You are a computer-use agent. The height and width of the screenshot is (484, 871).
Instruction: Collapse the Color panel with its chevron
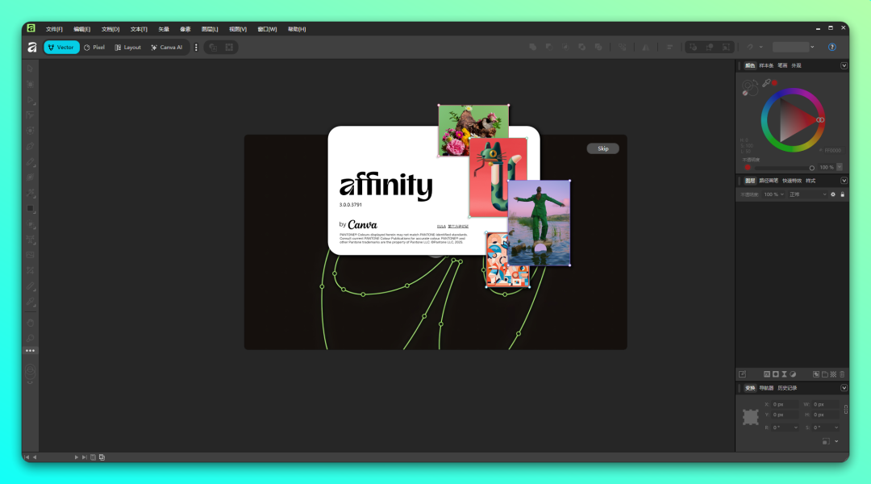pos(843,65)
